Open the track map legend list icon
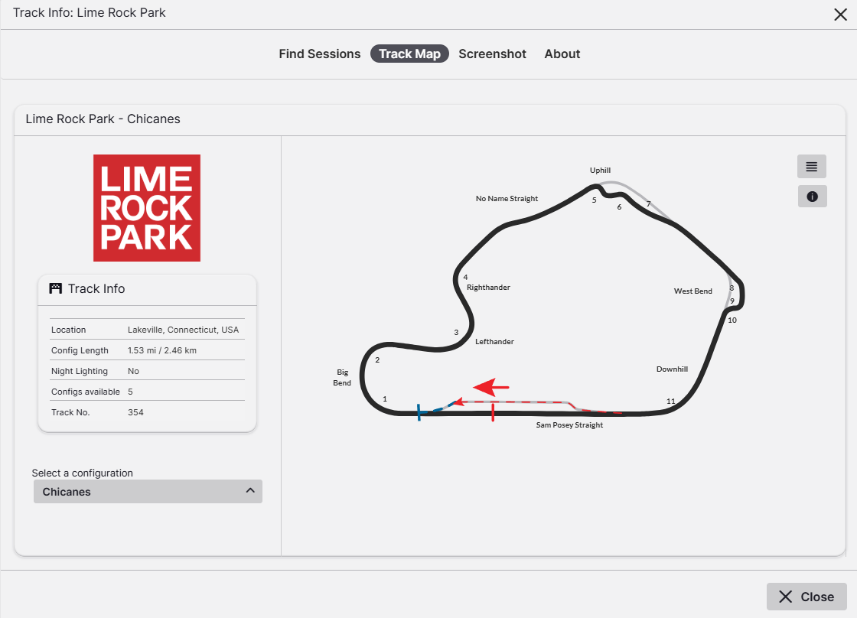The height and width of the screenshot is (618, 857). [x=812, y=167]
